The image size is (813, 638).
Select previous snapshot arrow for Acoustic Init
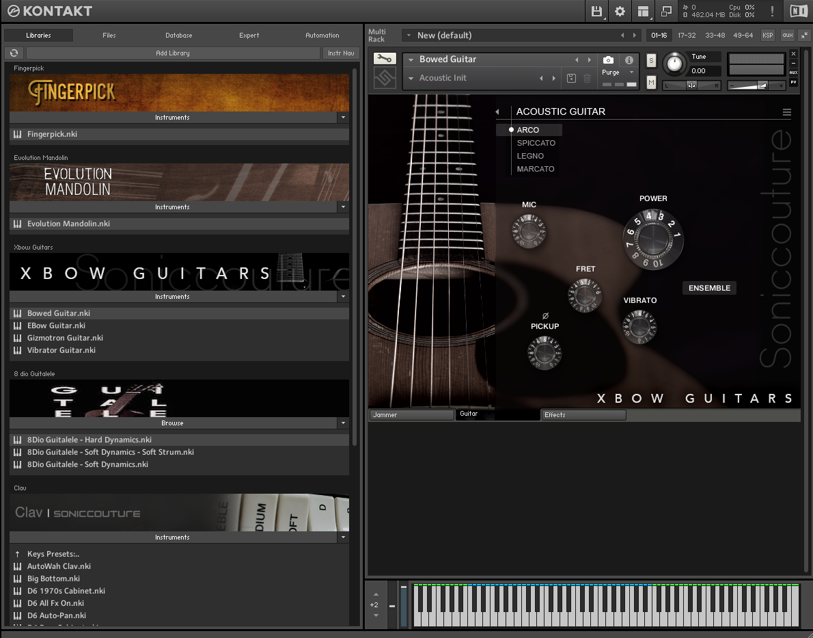point(541,79)
